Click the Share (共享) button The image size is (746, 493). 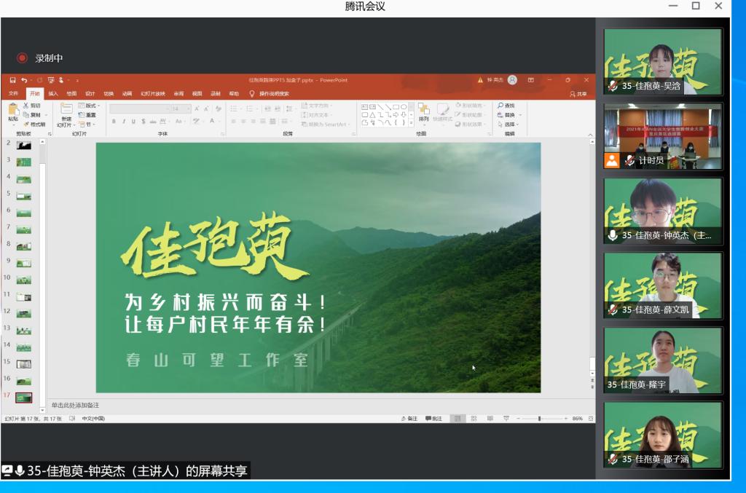coord(578,94)
